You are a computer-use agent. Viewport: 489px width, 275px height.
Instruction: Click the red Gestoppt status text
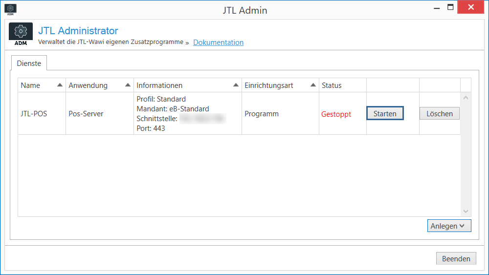(x=336, y=114)
